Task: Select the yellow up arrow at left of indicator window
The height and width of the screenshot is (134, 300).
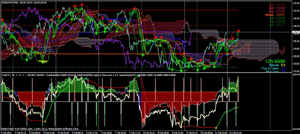Action: (45, 121)
